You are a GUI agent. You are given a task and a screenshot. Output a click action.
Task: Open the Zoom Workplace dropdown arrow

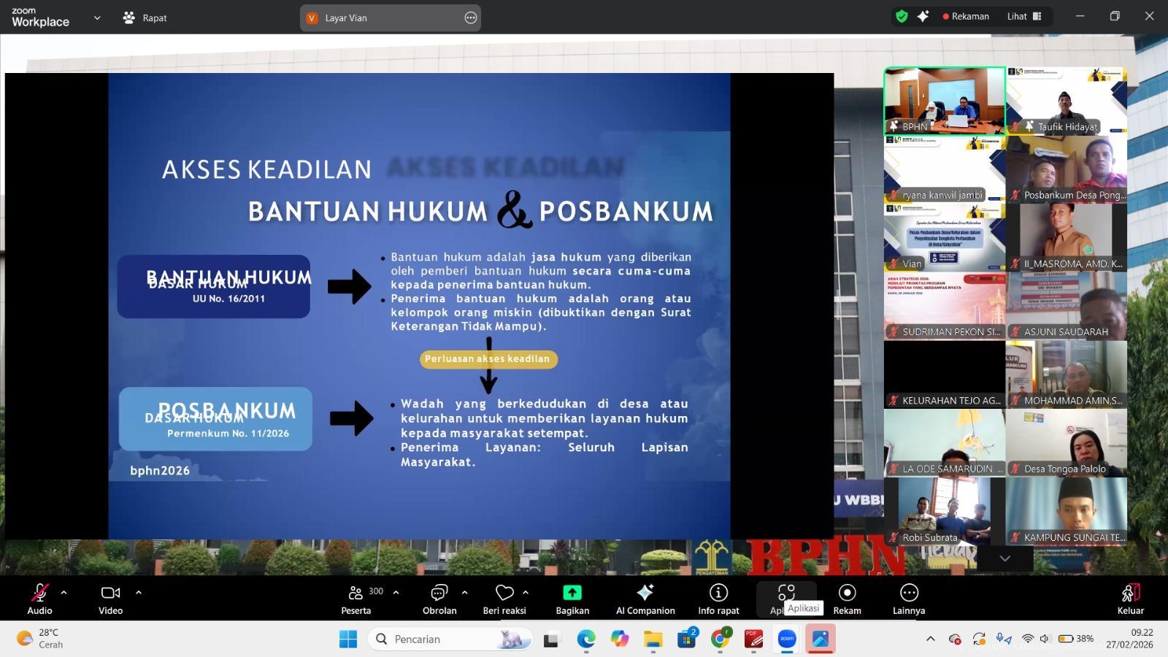pyautogui.click(x=97, y=18)
